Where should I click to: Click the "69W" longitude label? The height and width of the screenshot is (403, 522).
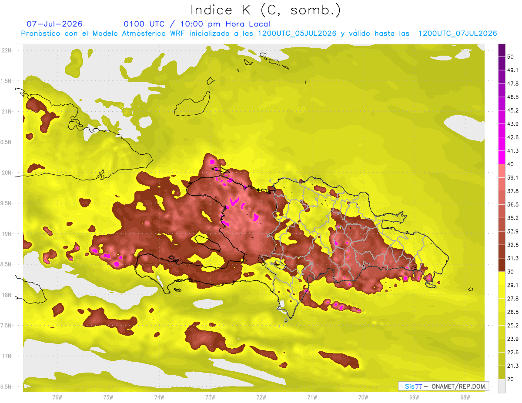[414, 397]
